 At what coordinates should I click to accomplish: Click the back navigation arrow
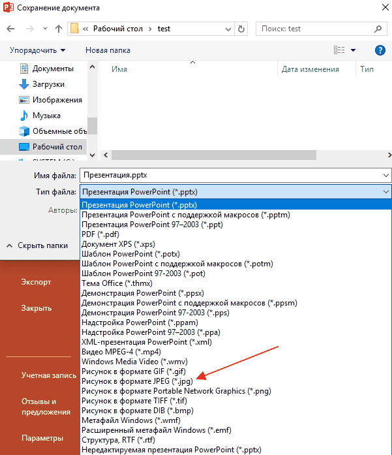click(11, 29)
